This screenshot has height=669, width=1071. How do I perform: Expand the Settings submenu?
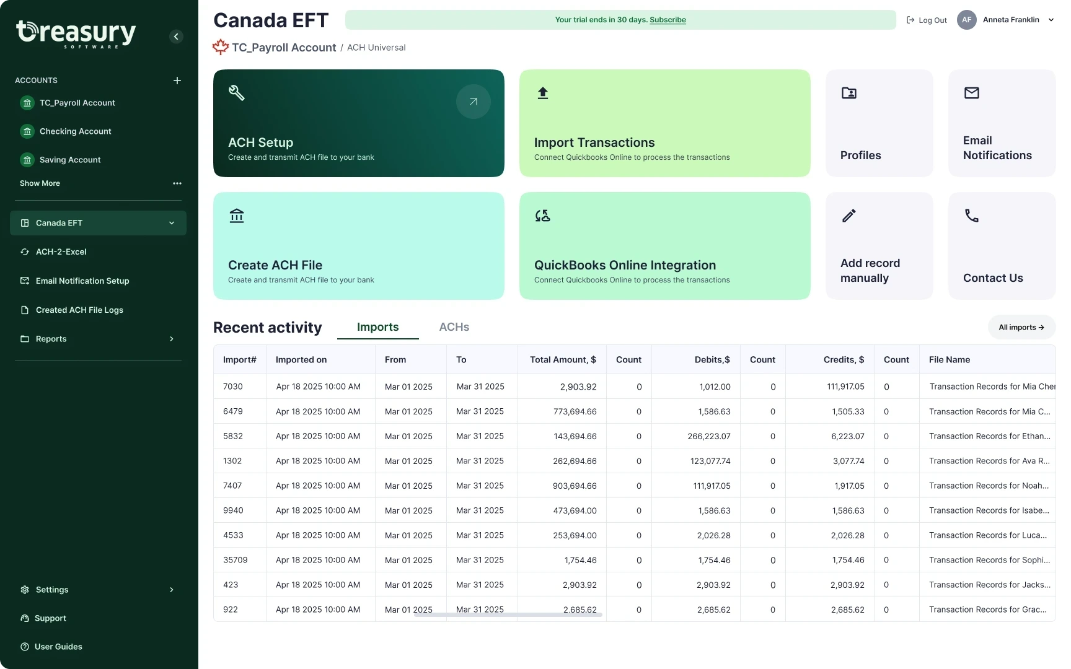pos(172,590)
